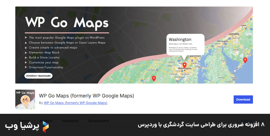
Task: Open the Support link
Action: [246, 121]
